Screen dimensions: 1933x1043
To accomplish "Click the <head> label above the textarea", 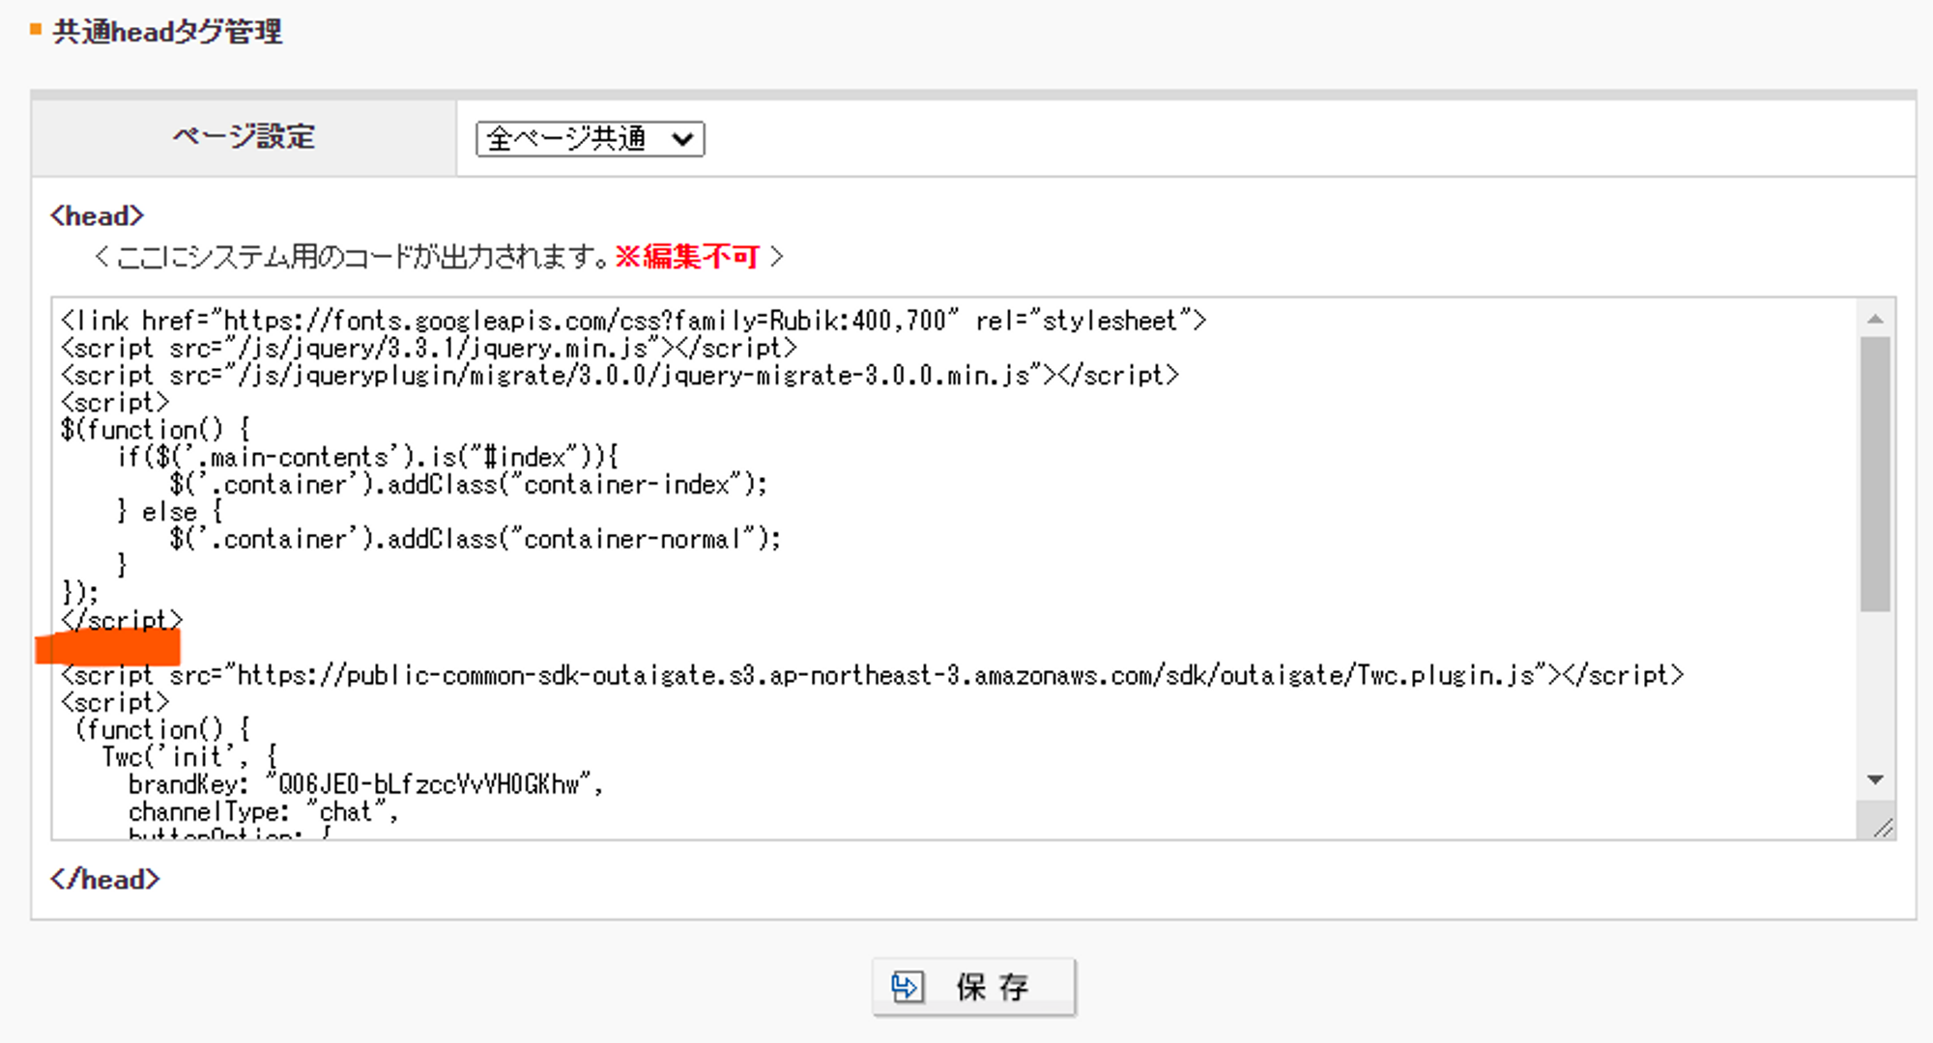I will point(96,214).
